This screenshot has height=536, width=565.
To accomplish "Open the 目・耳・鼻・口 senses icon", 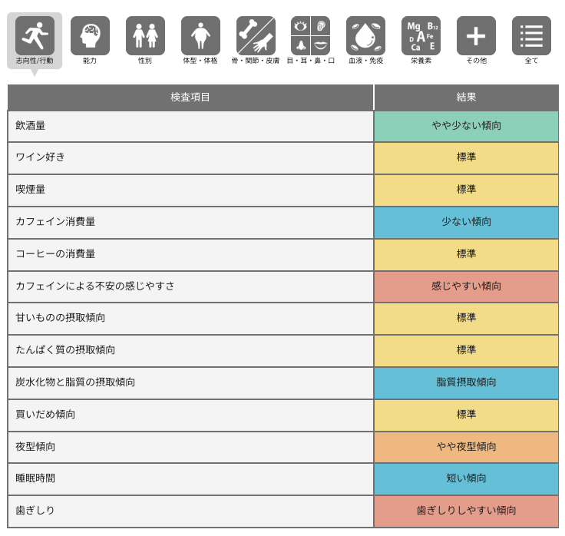I will [311, 36].
